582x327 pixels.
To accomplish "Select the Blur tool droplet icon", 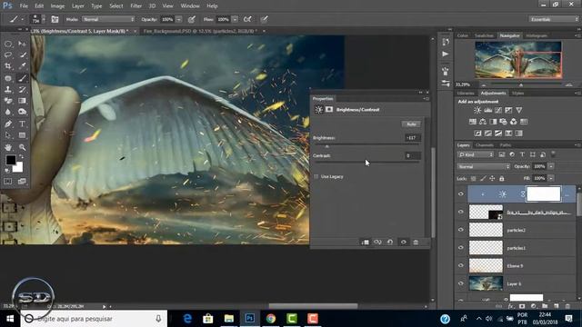I will 8,112.
